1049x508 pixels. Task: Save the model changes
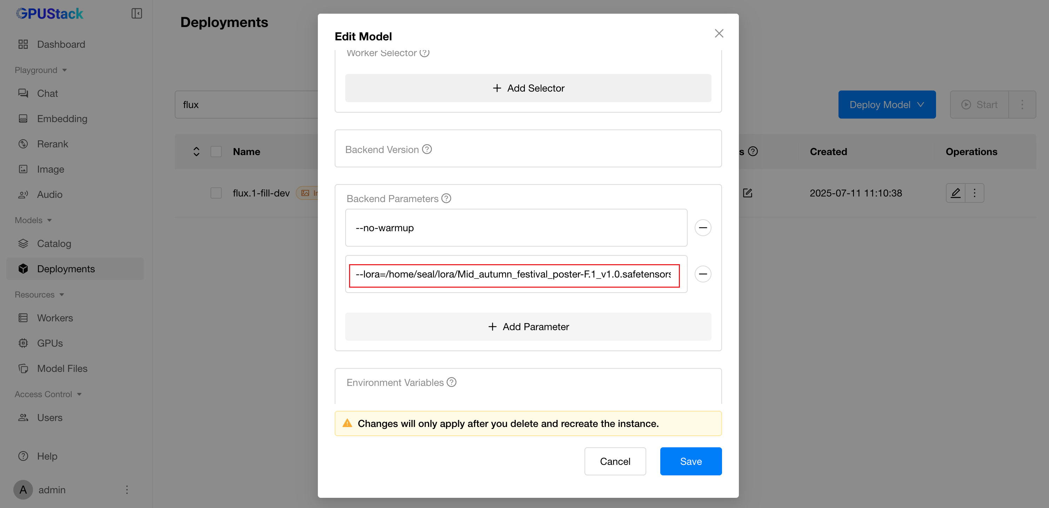[690, 461]
